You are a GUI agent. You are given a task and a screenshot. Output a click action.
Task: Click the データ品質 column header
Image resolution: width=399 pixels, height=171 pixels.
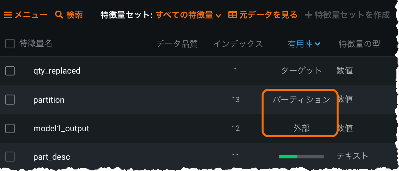tap(177, 44)
